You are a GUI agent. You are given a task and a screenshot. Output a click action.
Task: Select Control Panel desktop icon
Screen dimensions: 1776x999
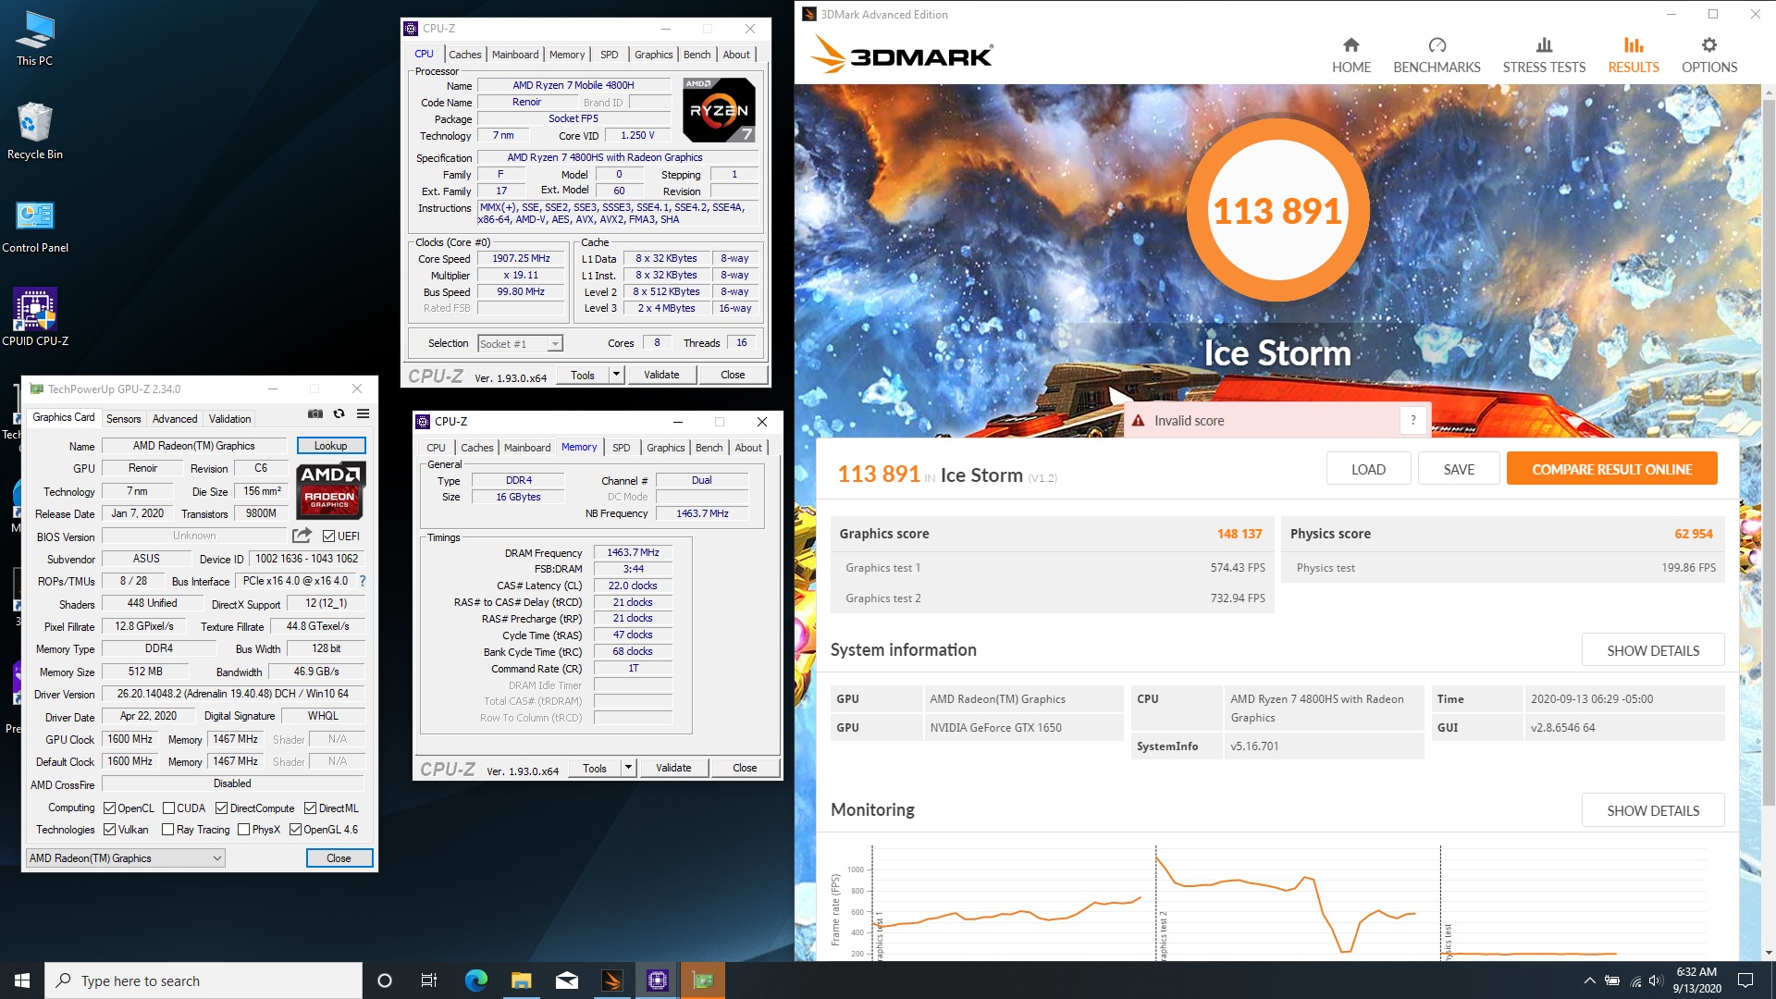tap(35, 227)
